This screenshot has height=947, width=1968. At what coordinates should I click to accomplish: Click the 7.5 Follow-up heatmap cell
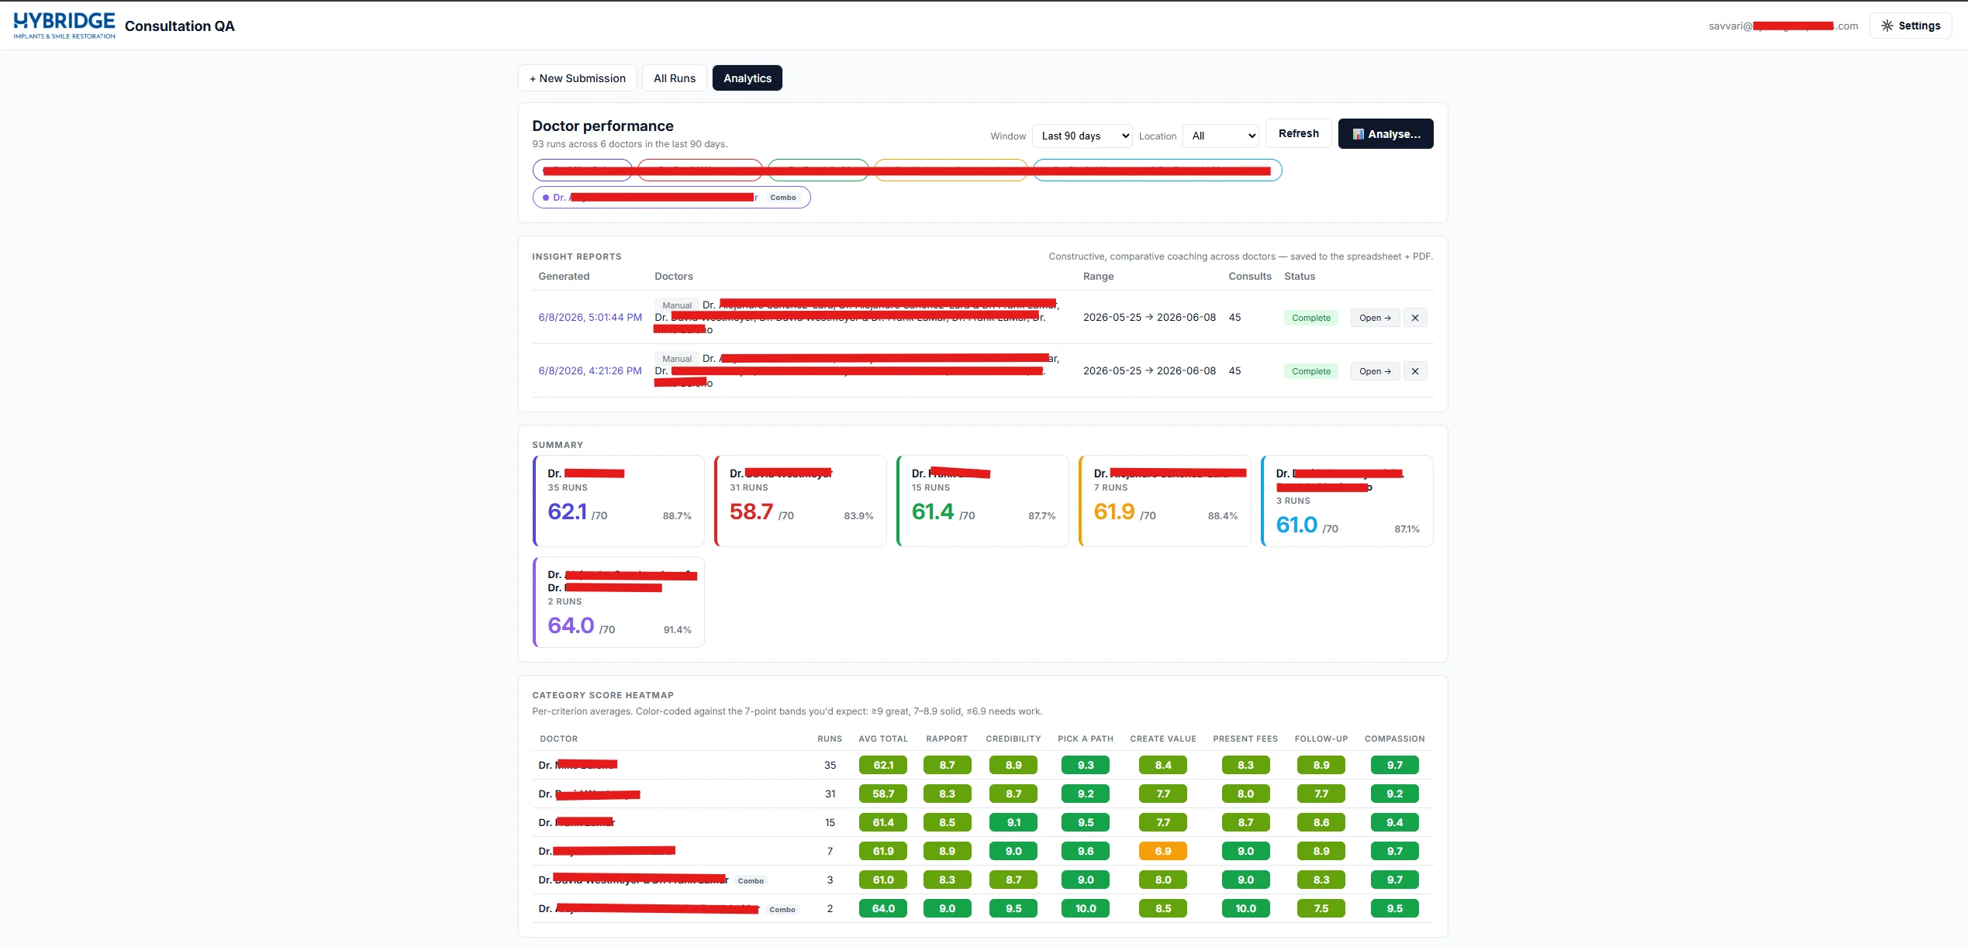coord(1321,908)
